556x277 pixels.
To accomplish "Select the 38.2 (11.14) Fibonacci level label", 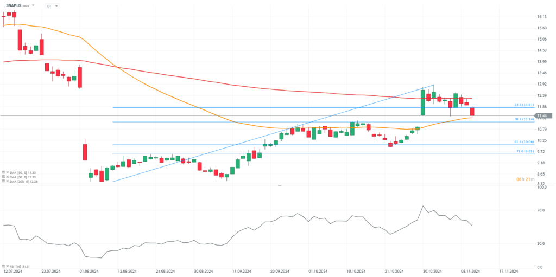I will (x=524, y=119).
